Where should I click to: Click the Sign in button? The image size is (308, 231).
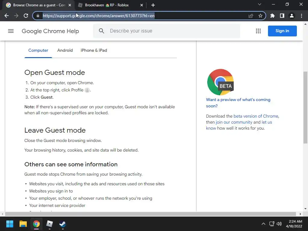pos(282,31)
